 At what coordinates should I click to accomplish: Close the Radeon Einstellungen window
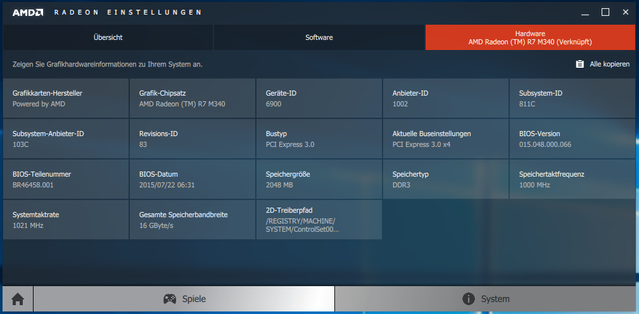tap(626, 12)
